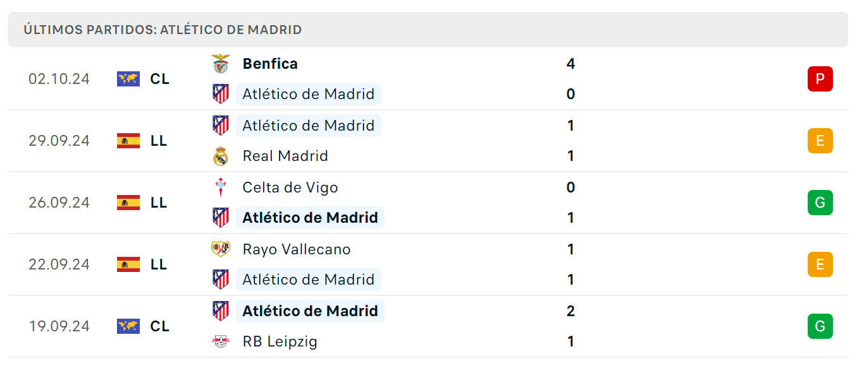This screenshot has height=366, width=857.
Task: Click Atlético crest in the Benfica match
Action: pos(221,94)
